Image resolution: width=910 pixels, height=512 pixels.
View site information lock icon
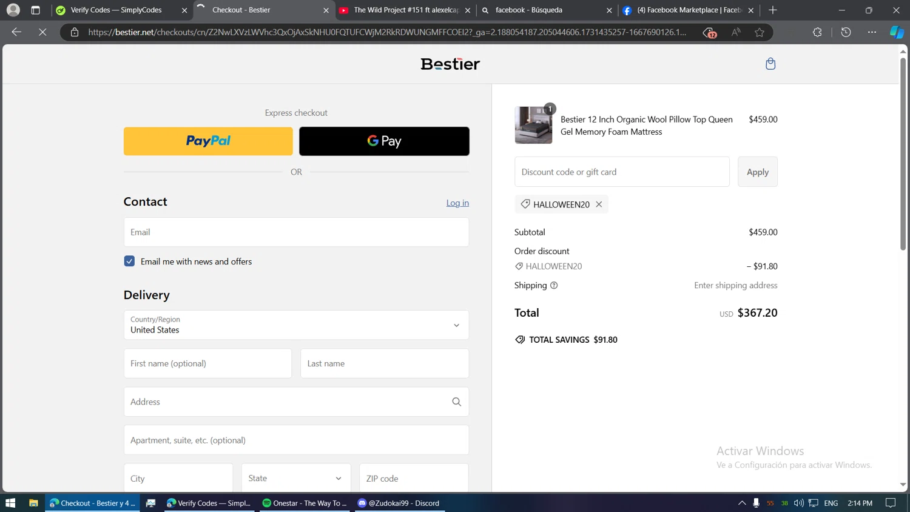click(75, 32)
